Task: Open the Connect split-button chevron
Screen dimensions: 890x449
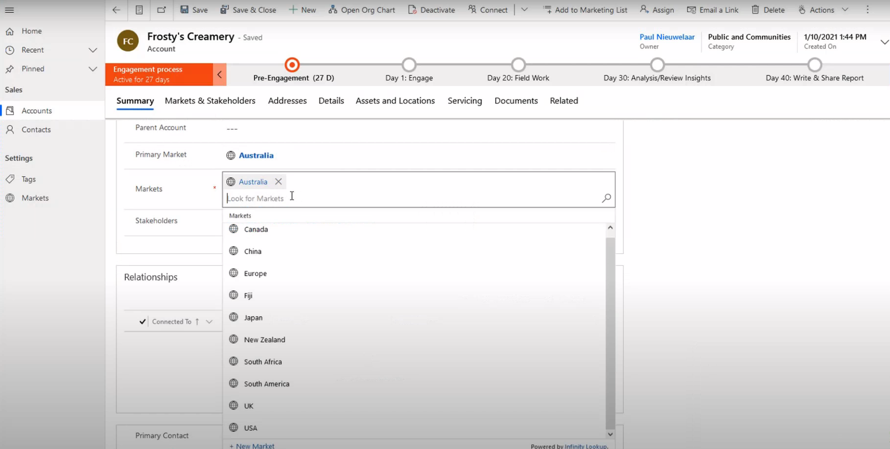Action: (x=525, y=9)
